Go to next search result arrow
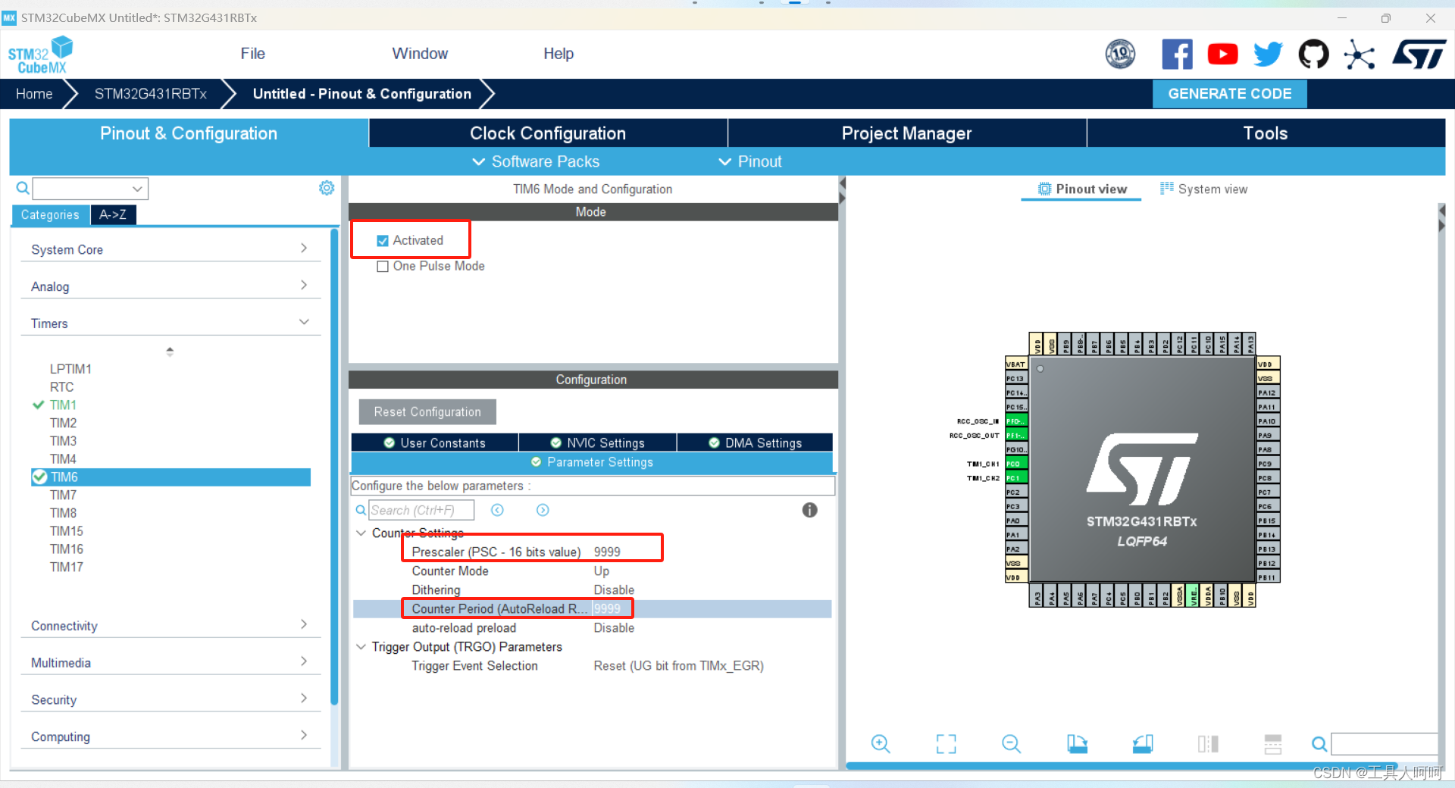The width and height of the screenshot is (1455, 788). (x=543, y=510)
